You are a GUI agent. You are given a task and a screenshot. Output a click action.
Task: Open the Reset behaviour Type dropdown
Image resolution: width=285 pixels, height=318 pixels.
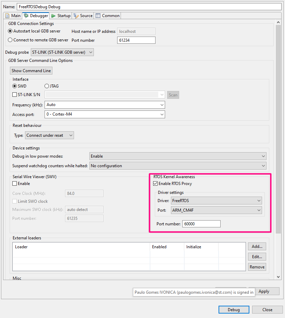point(49,135)
